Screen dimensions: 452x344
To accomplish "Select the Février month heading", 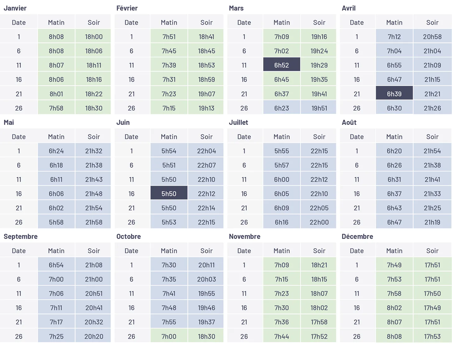I will coord(127,8).
